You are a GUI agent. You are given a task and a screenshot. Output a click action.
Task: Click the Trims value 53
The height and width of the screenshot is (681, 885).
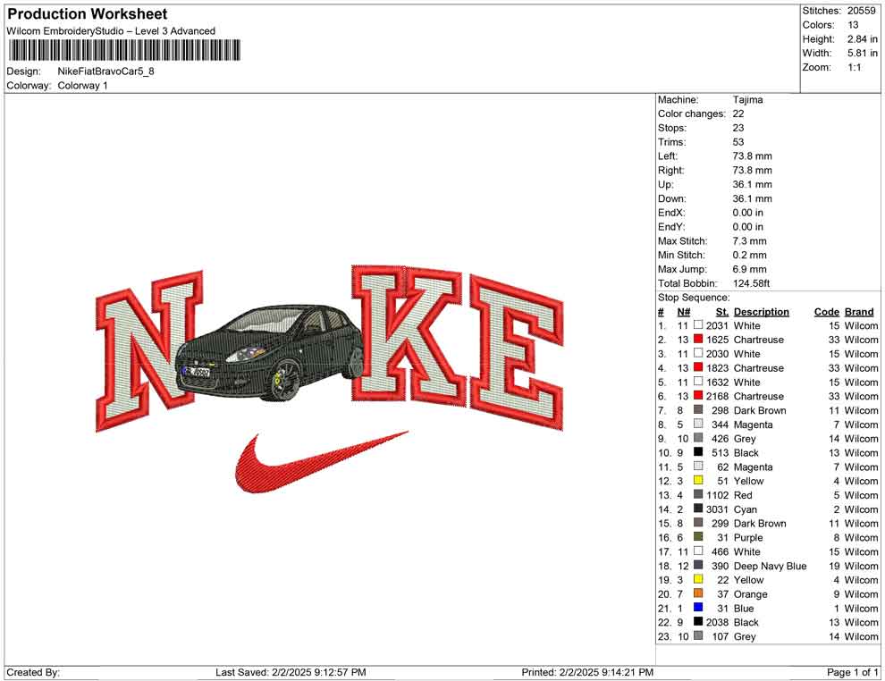[x=738, y=141]
